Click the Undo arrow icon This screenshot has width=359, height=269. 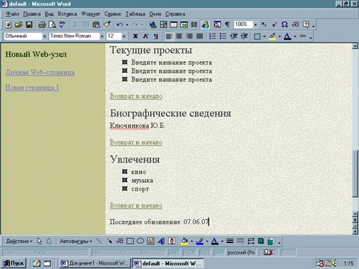[120, 25]
